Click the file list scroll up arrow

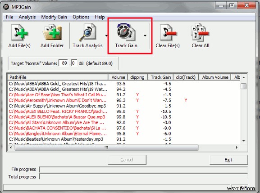pyautogui.click(x=244, y=77)
